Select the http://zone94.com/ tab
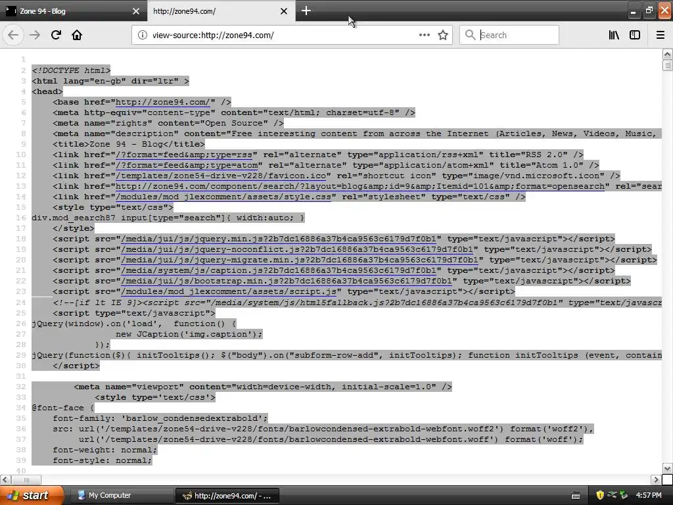The height and width of the screenshot is (505, 673). [221, 11]
